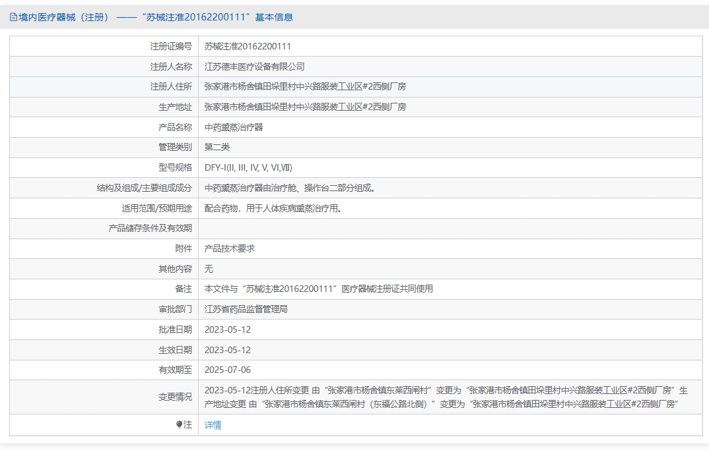Click the 生产地址 address value
Screen dimensions: 709x454
tap(305, 107)
